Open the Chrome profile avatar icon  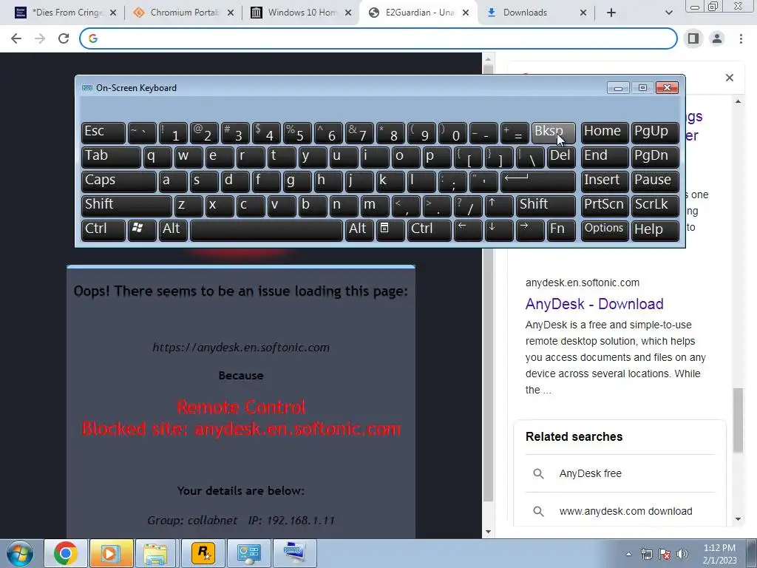[x=717, y=38]
